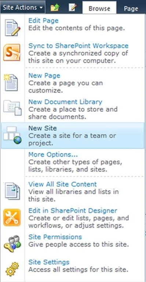Switch to the Page tab
This screenshot has width=146, height=282.
click(x=131, y=9)
